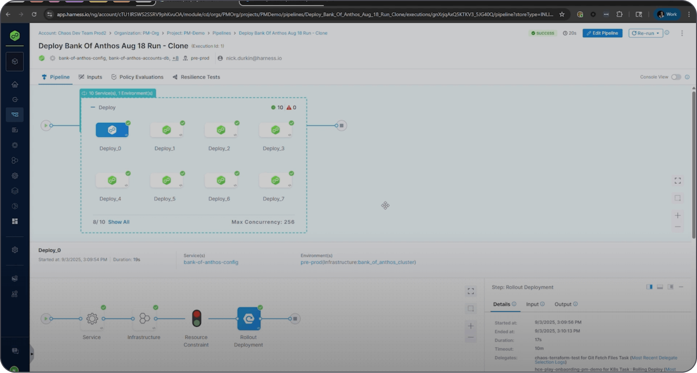Select the Deploy_4 stage node
The width and height of the screenshot is (697, 373).
pyautogui.click(x=112, y=180)
